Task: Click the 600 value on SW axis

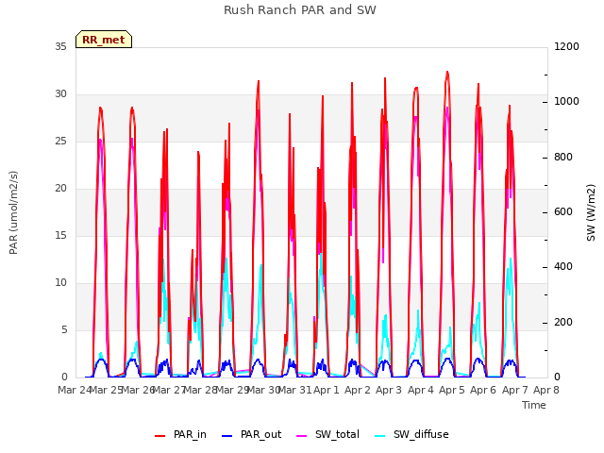Action: click(x=563, y=212)
